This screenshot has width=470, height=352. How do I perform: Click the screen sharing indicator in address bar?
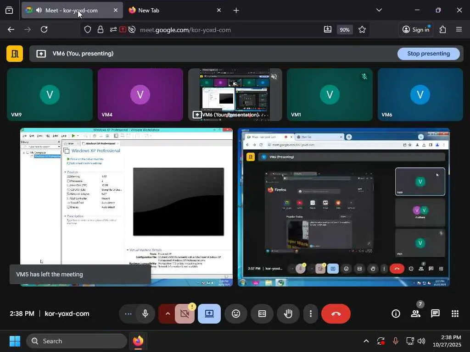123,30
